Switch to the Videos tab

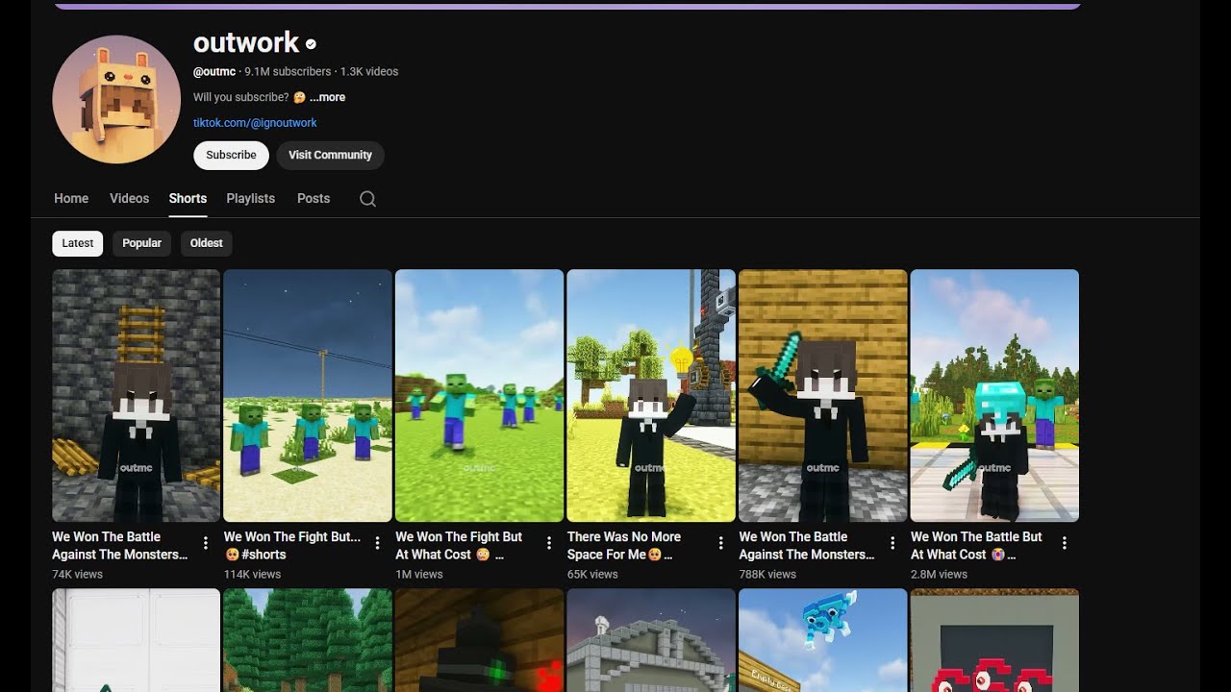(129, 198)
